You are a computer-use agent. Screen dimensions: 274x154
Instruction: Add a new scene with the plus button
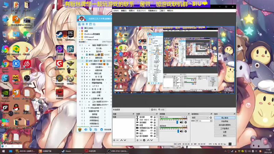[x=114, y=140]
